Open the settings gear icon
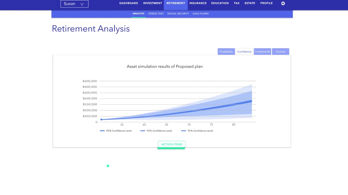348x195 pixels. (283, 4)
